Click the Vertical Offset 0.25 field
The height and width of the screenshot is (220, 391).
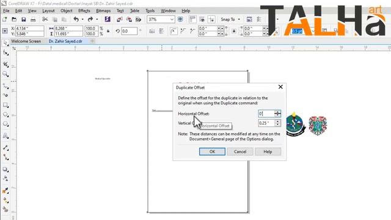(x=266, y=123)
